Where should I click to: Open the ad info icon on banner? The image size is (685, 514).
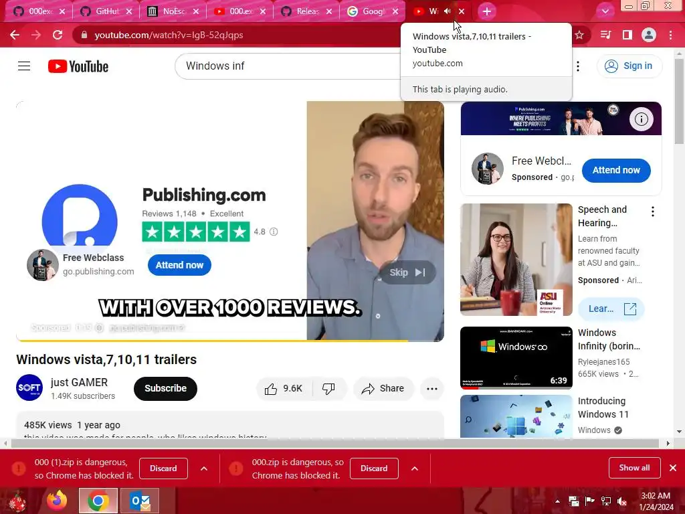pos(641,119)
